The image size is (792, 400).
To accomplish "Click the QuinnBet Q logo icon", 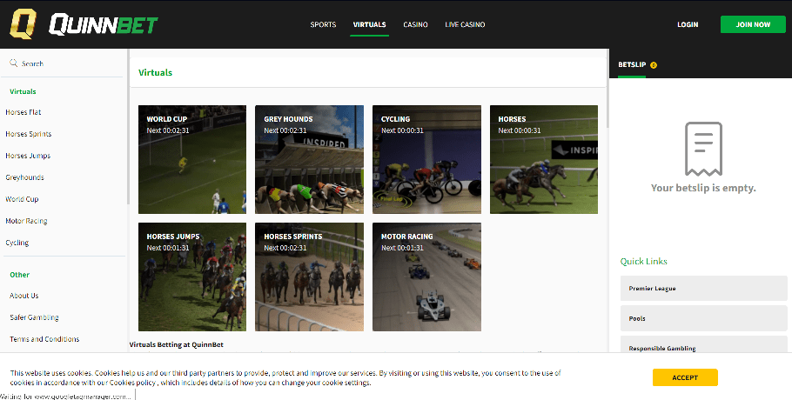I will click(x=23, y=24).
